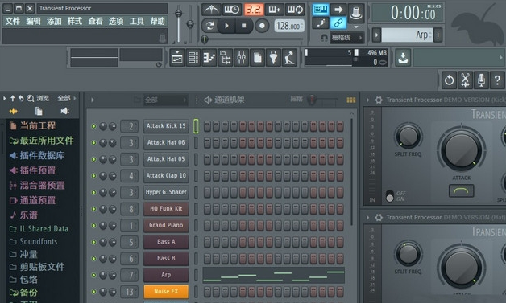The height and width of the screenshot is (303, 506).
Task: Click the record button
Action: [262, 26]
